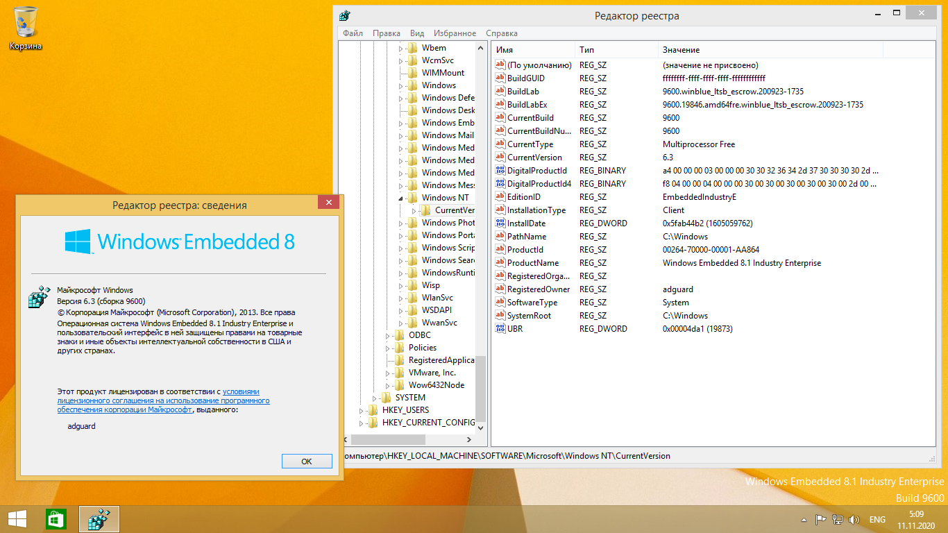Open the Справка menu
This screenshot has width=948, height=533.
(x=502, y=33)
